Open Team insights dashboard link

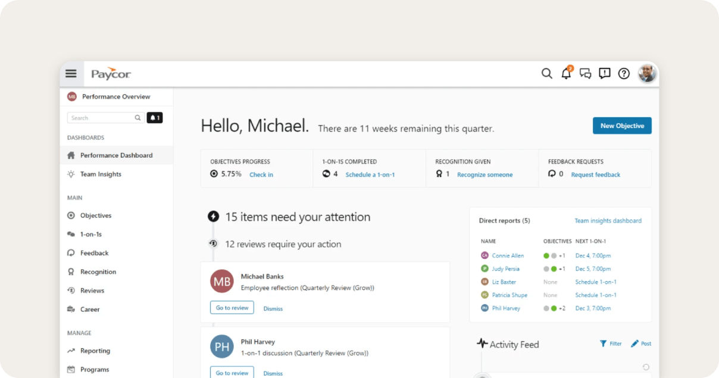(608, 221)
